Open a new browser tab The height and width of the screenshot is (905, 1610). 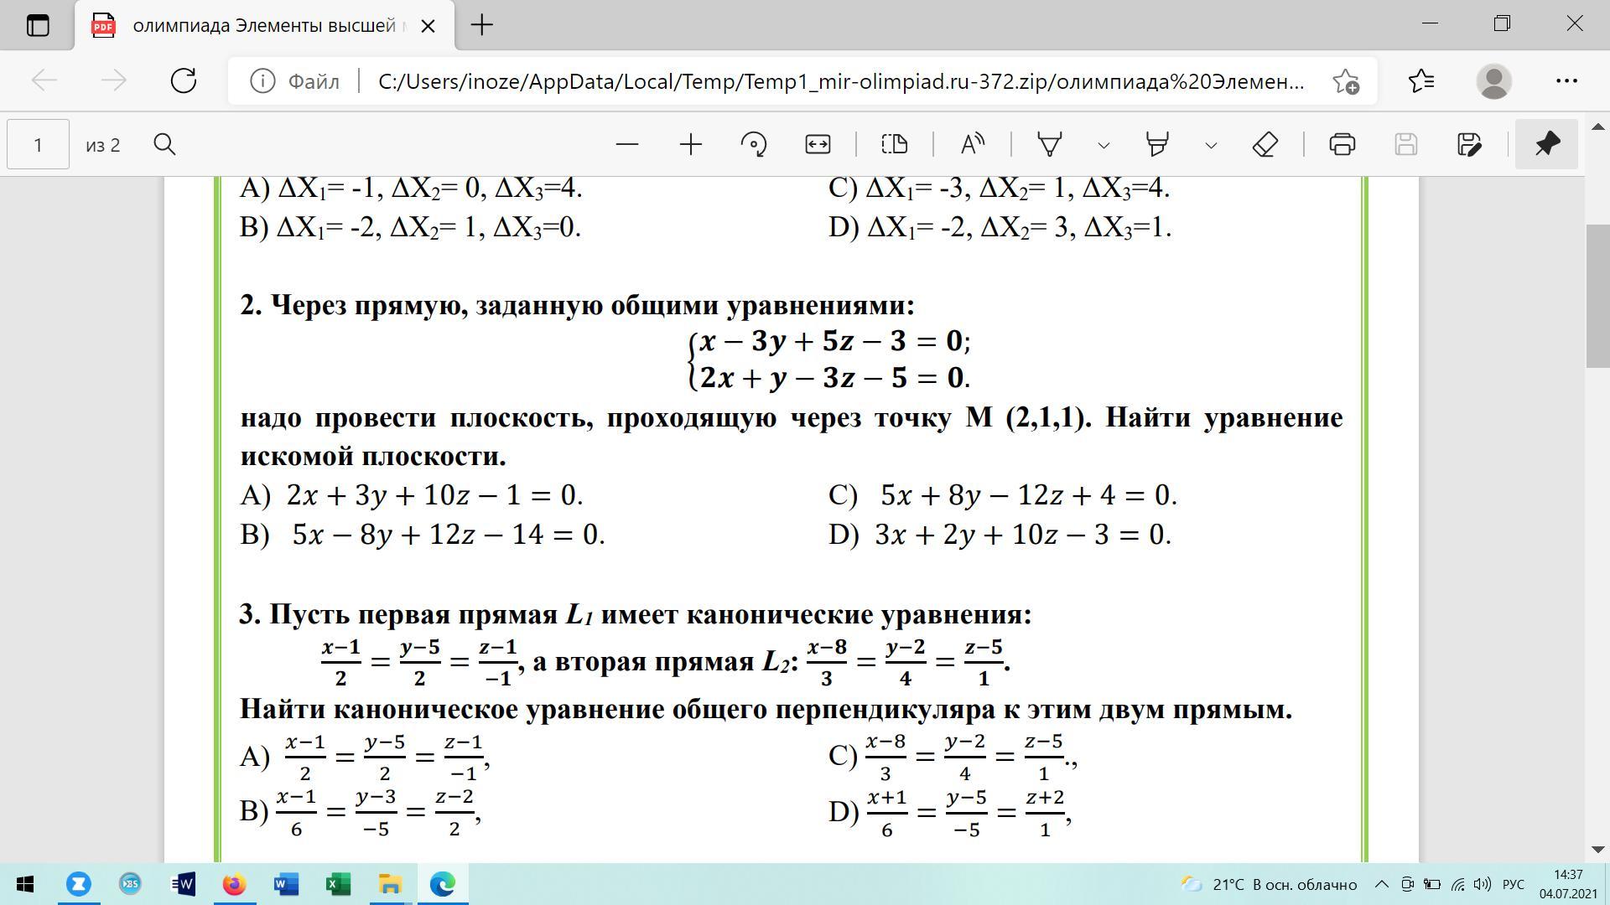[482, 26]
